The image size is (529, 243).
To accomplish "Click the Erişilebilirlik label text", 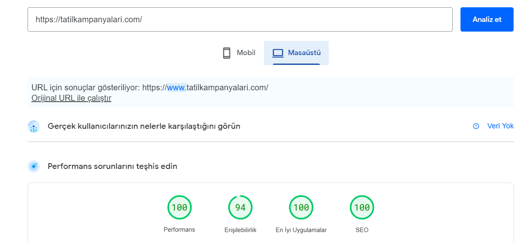I will click(240, 230).
